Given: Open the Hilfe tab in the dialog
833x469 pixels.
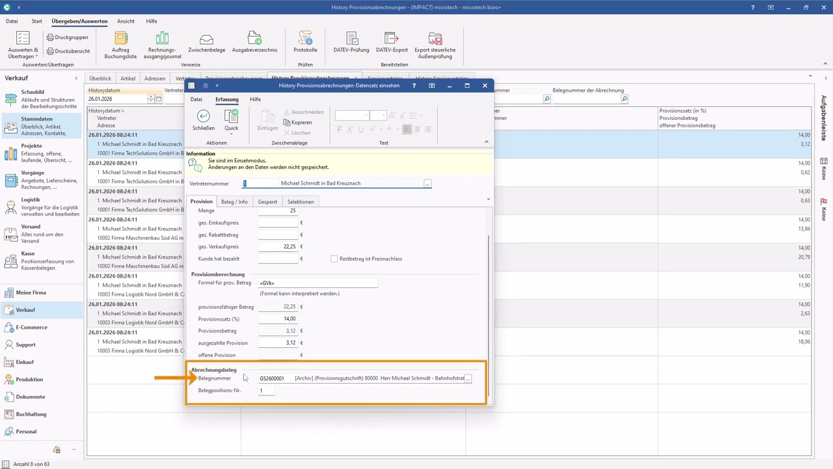Looking at the screenshot, I should click(255, 99).
